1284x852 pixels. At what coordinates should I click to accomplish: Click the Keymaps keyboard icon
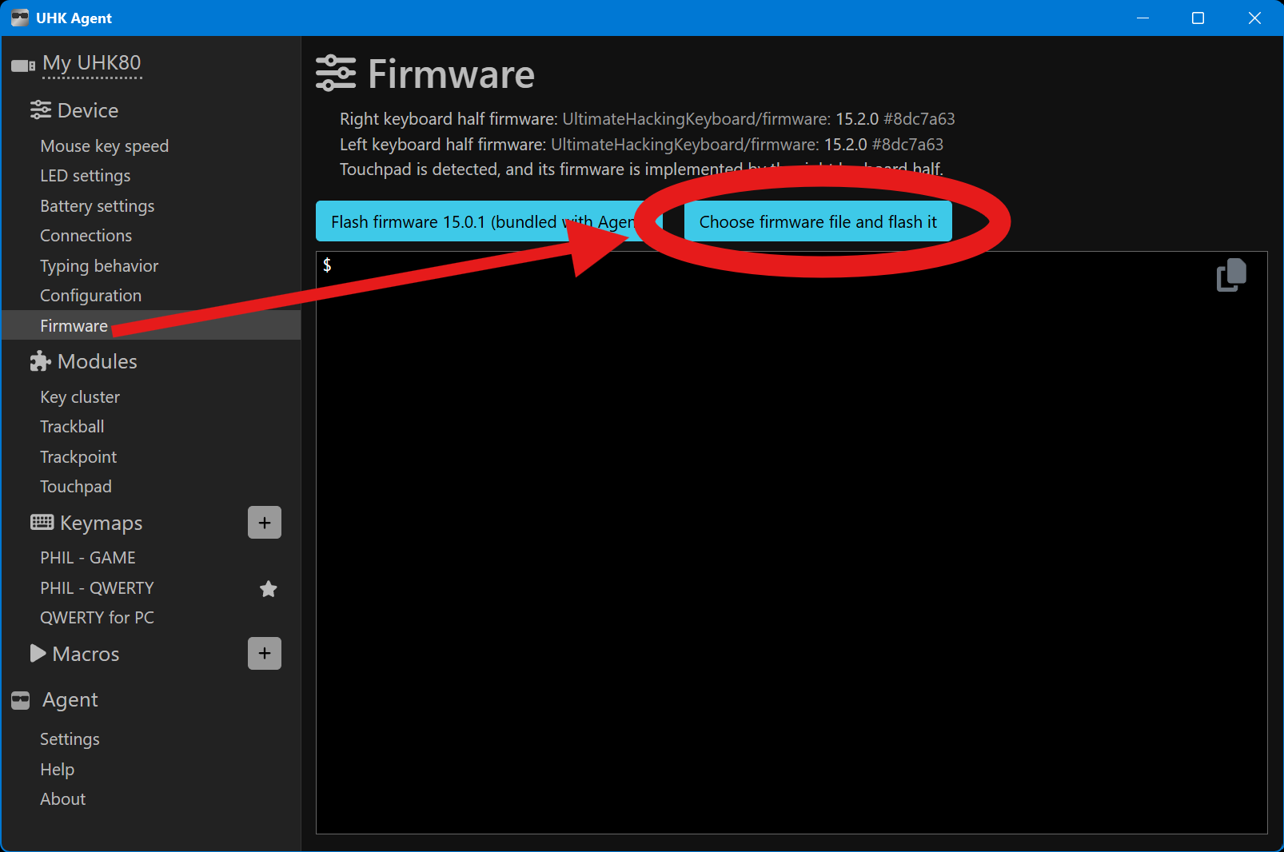42,523
